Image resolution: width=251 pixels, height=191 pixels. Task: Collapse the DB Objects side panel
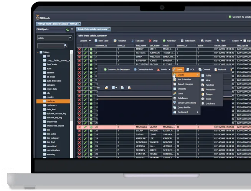coord(72,30)
